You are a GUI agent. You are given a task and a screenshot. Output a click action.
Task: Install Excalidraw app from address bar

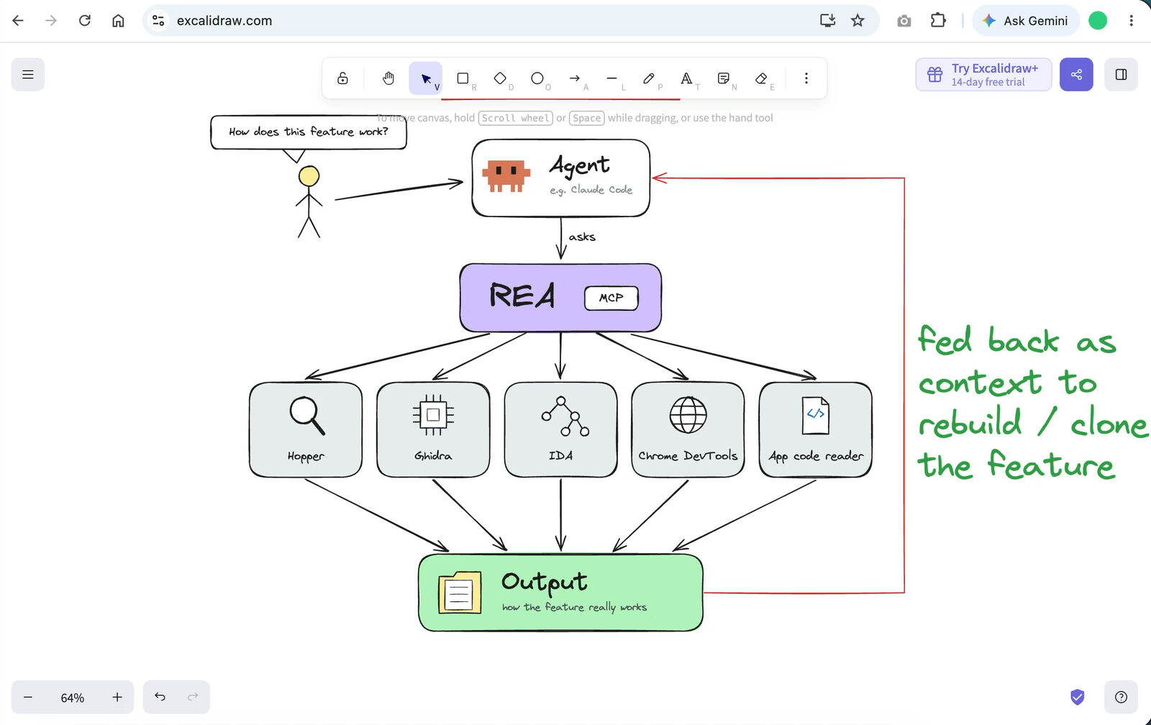[828, 21]
